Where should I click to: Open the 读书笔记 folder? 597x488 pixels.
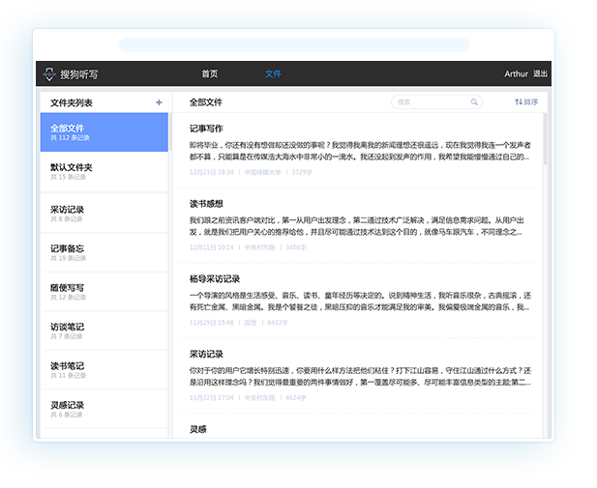[x=104, y=370]
